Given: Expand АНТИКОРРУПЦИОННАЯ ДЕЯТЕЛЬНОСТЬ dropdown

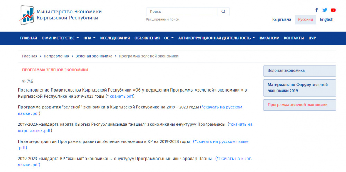Looking at the screenshot, I should pyautogui.click(x=216, y=38).
